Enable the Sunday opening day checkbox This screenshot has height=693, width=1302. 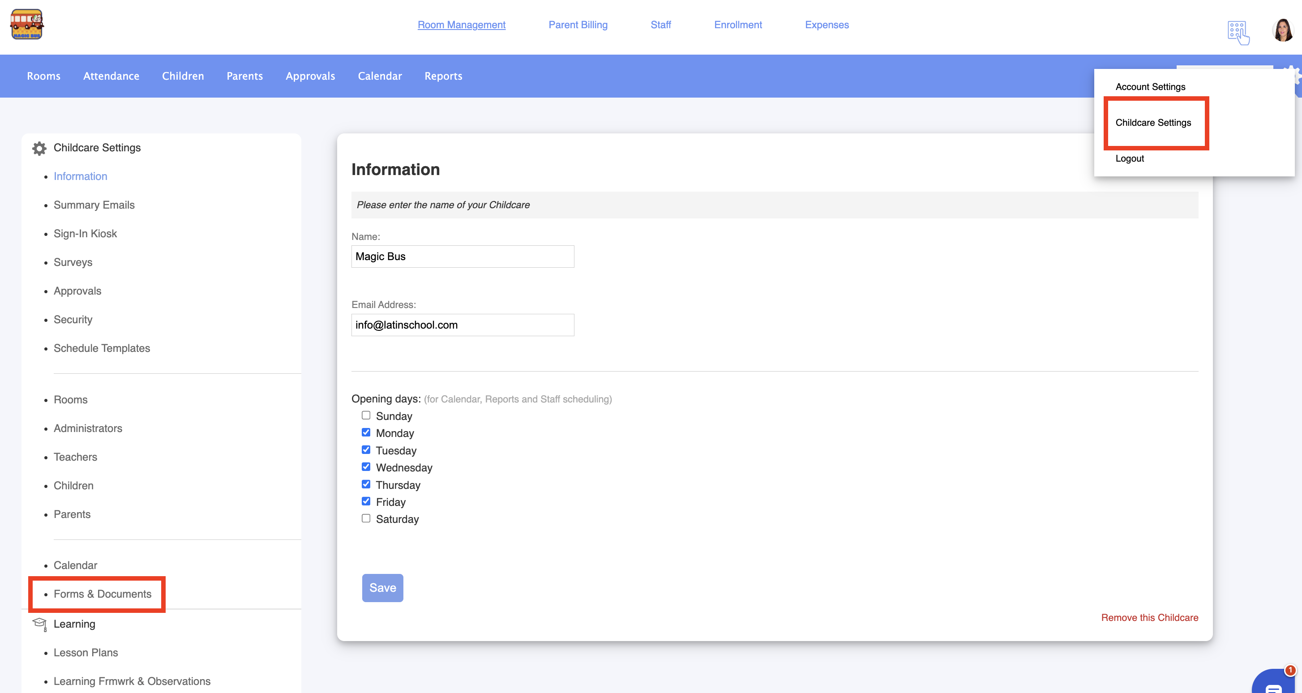click(x=366, y=415)
